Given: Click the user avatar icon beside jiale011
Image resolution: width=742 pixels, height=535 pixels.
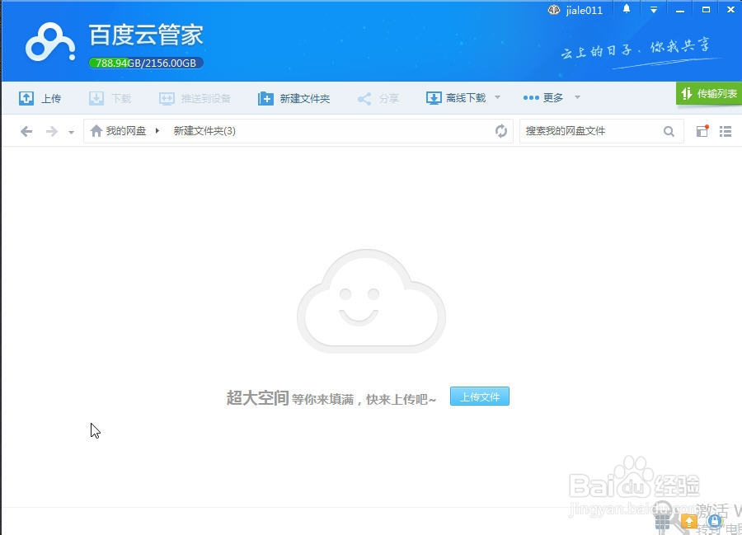Looking at the screenshot, I should point(554,9).
